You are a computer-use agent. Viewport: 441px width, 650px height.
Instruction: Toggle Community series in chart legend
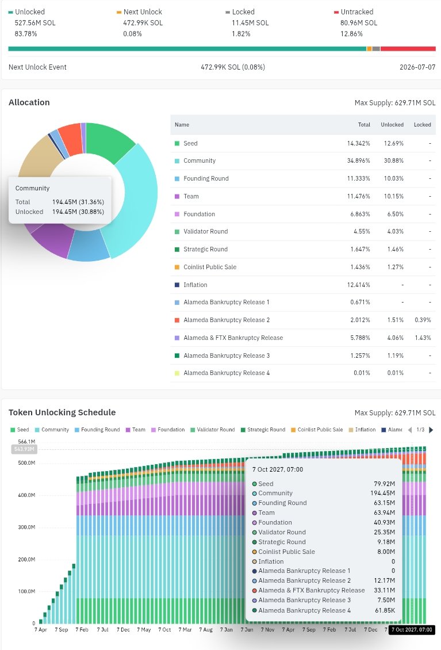52,430
